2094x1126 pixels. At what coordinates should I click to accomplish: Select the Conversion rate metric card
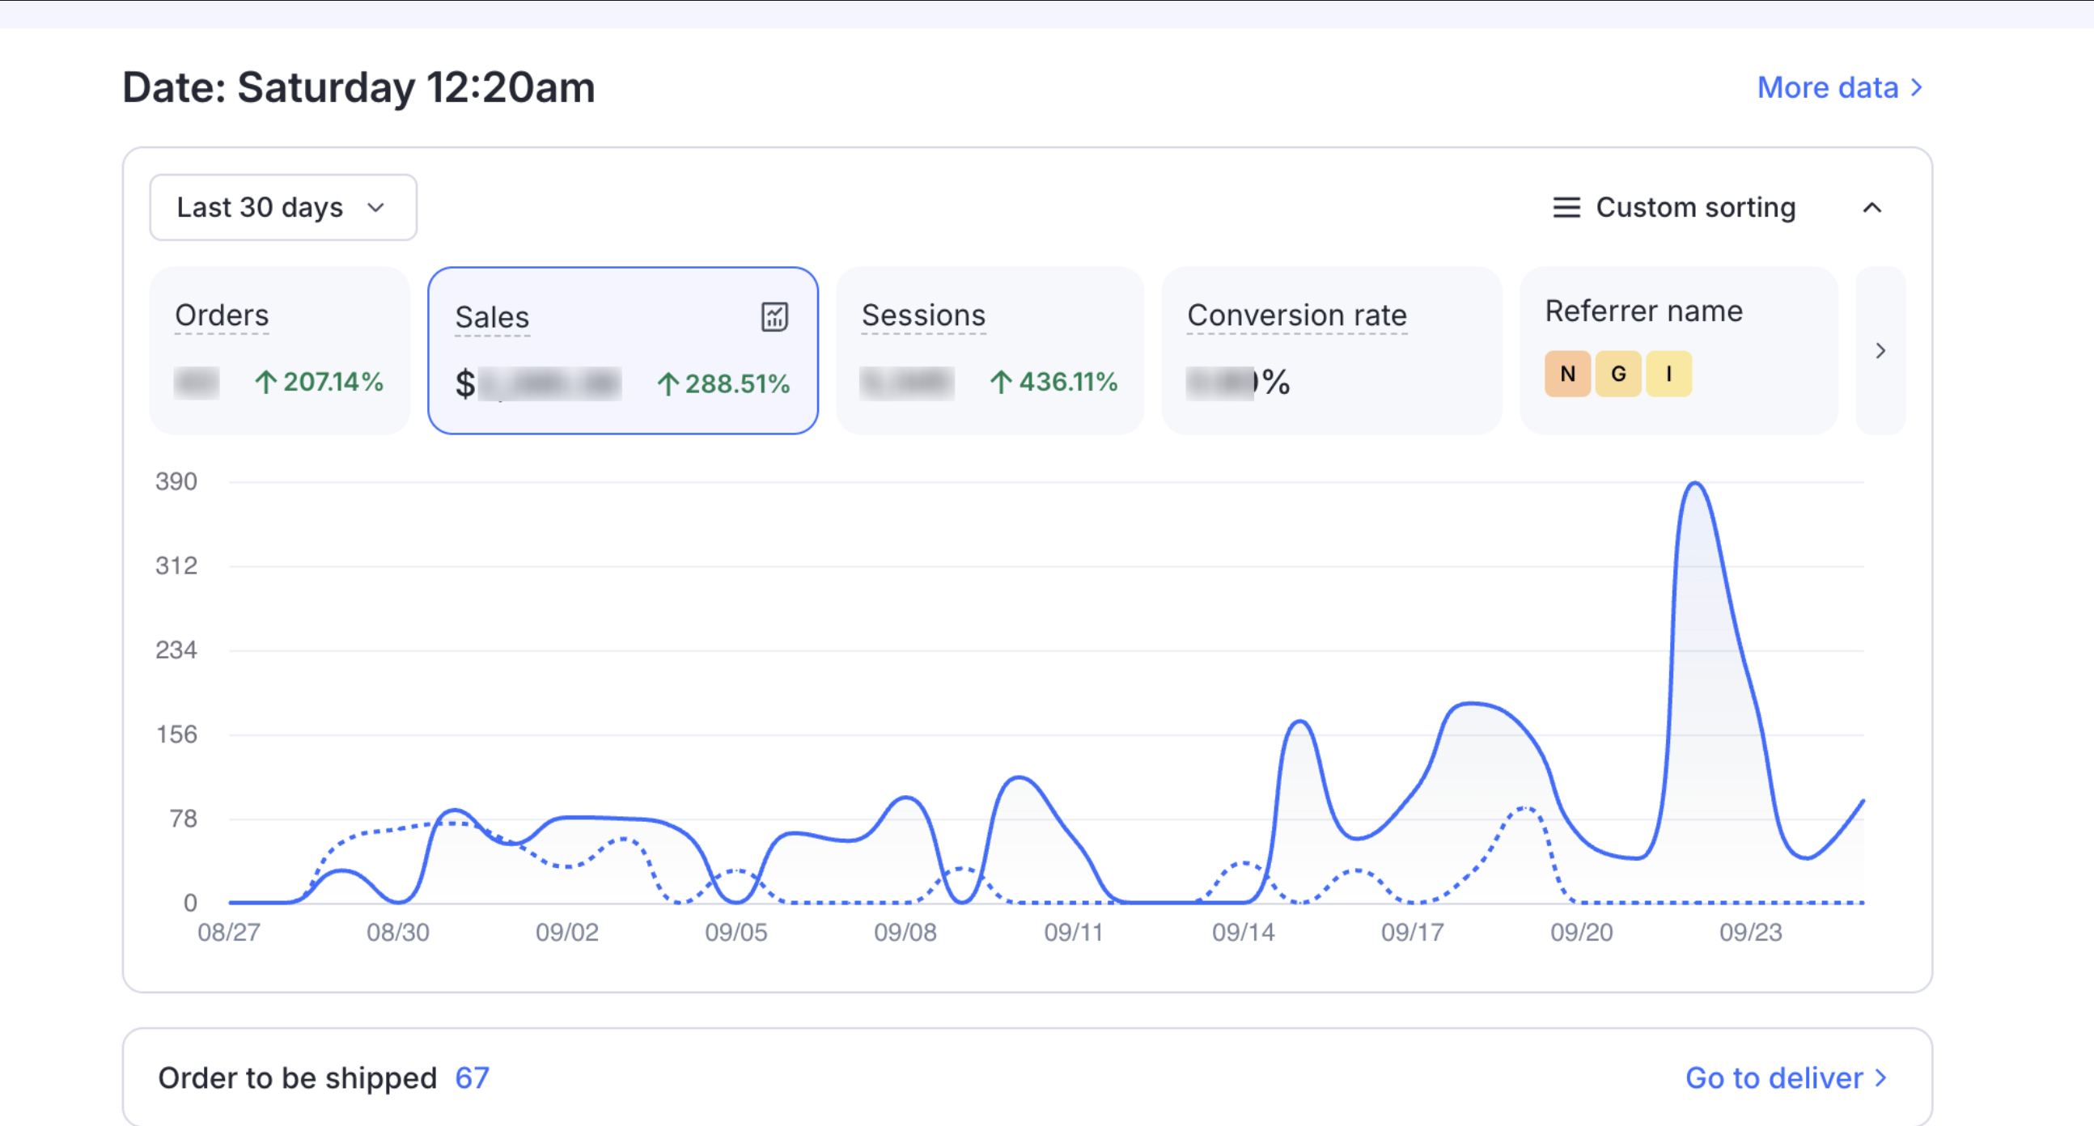point(1331,350)
